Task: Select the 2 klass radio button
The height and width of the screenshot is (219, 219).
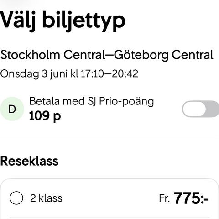Action: point(16,198)
